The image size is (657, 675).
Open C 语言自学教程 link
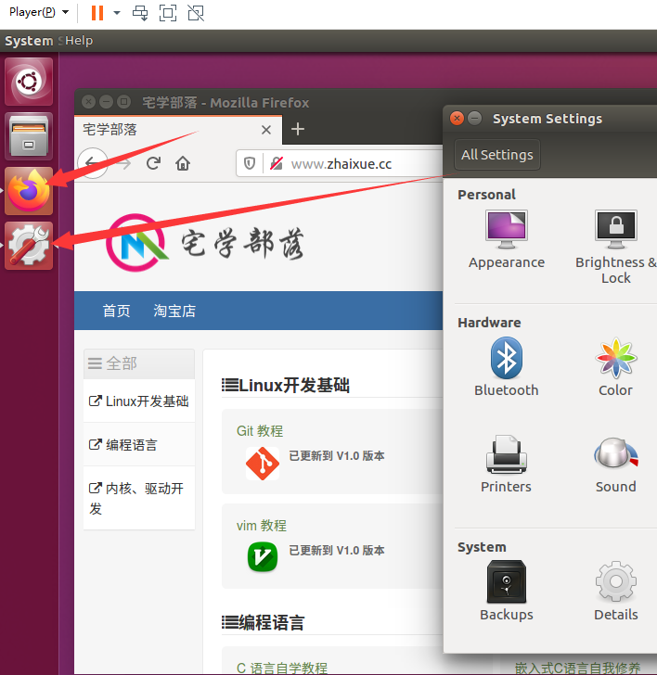coord(282,669)
